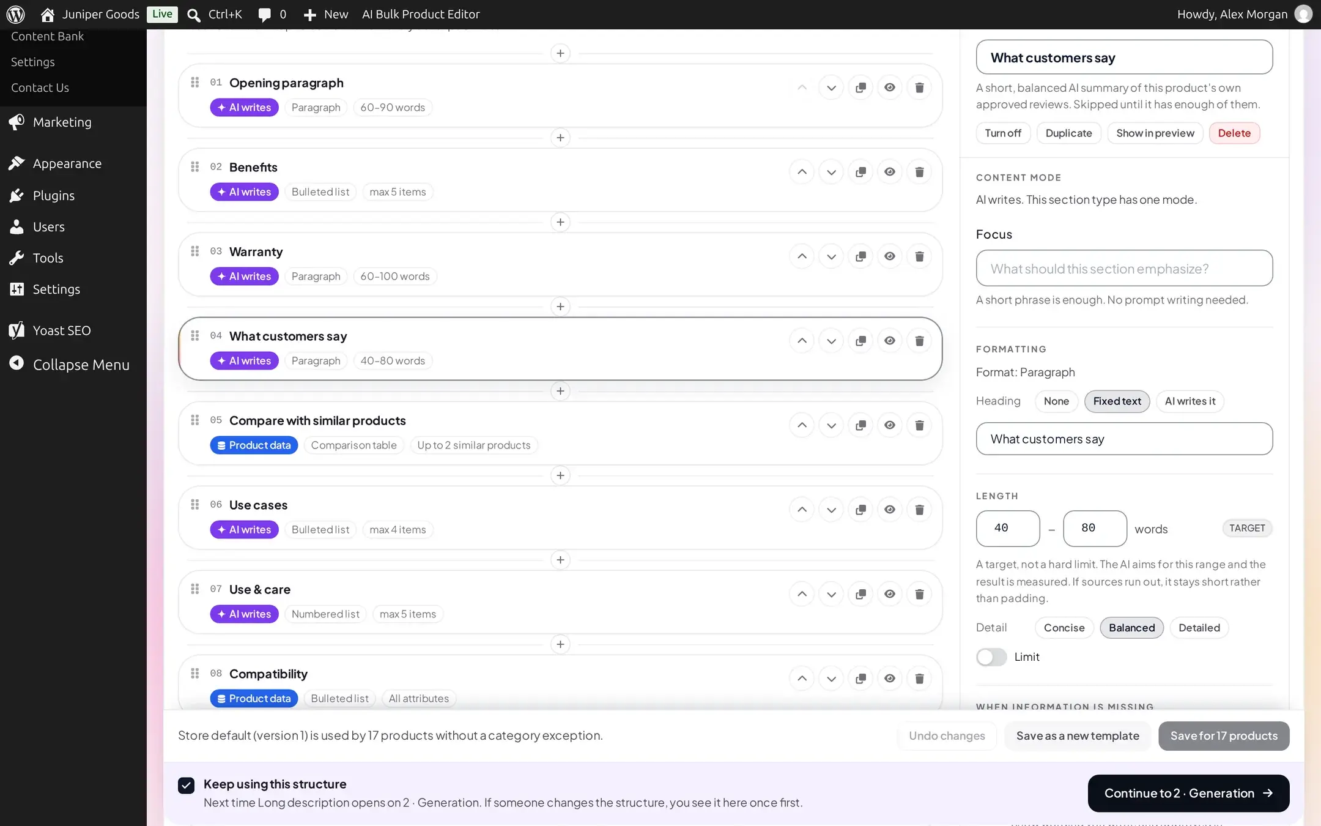Move Compare with similar products down
Image resolution: width=1321 pixels, height=826 pixels.
pyautogui.click(x=831, y=425)
